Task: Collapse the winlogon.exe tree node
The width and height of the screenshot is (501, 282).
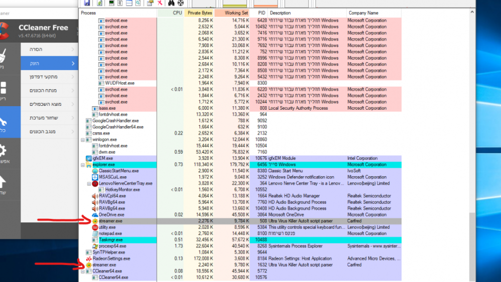Action: click(83, 140)
